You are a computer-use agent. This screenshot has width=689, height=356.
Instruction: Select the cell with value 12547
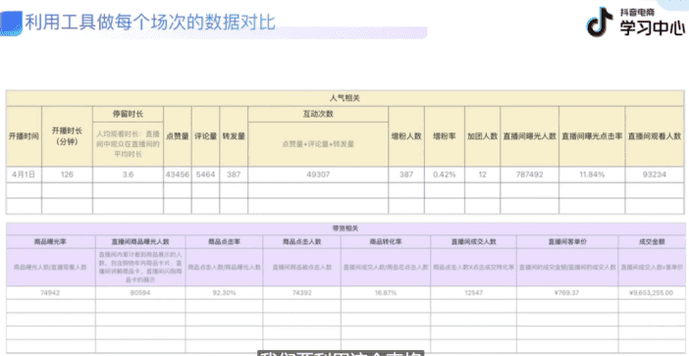[x=474, y=293]
